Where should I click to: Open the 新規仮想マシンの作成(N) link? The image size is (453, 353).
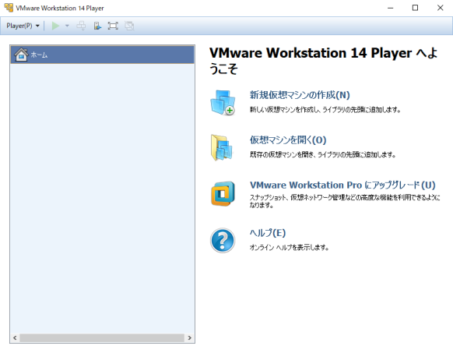[300, 95]
